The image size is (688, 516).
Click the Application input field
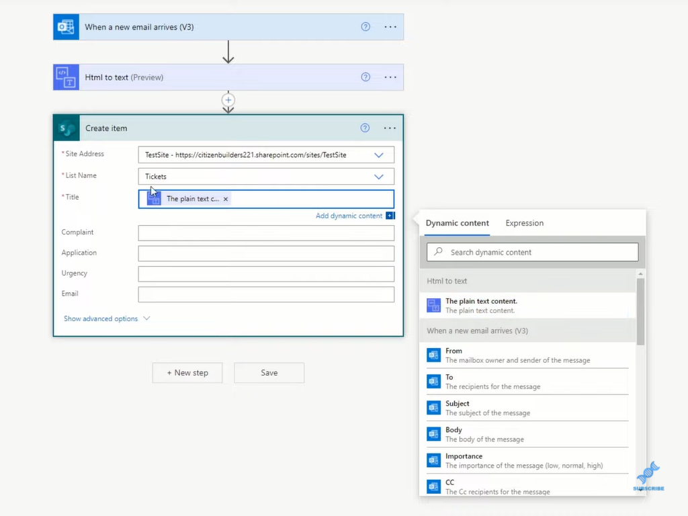click(266, 253)
